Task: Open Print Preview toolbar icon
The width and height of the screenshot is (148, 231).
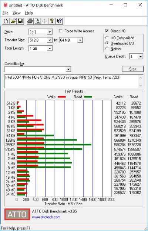Action: 37,21
